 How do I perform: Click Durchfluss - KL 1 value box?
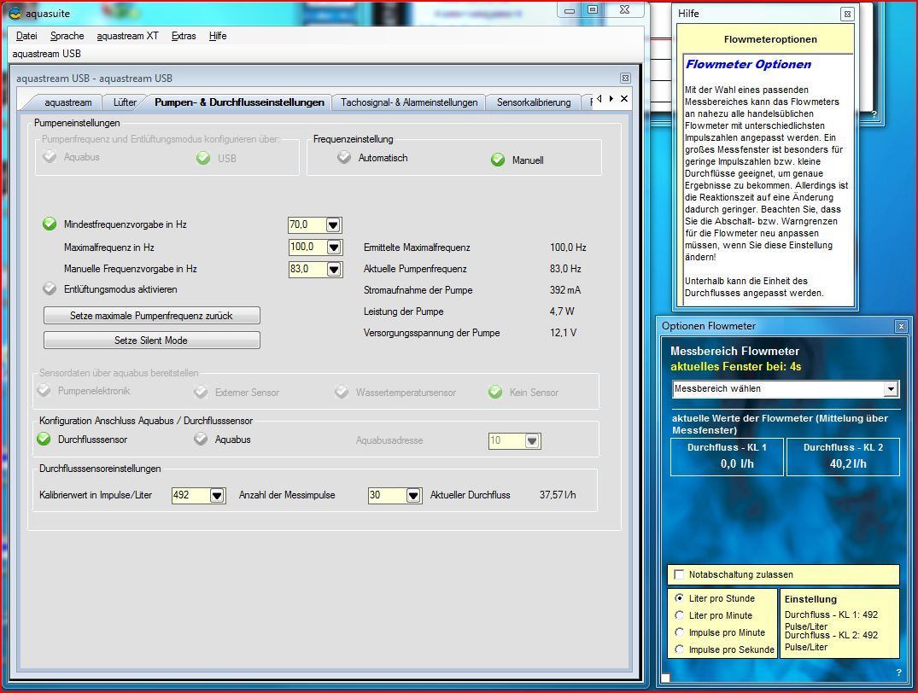tap(727, 457)
